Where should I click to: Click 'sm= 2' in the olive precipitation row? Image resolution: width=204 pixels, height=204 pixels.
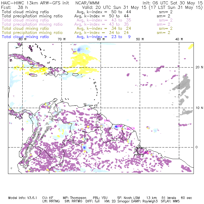point(163,33)
